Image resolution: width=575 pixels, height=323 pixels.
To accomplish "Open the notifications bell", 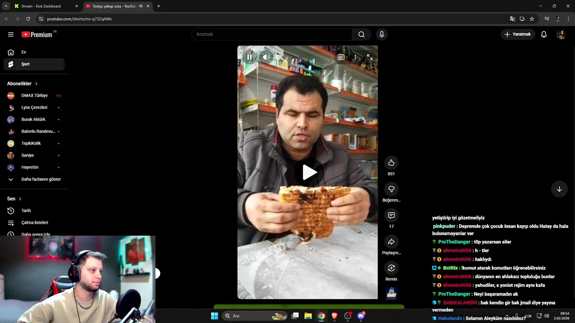I will [544, 35].
